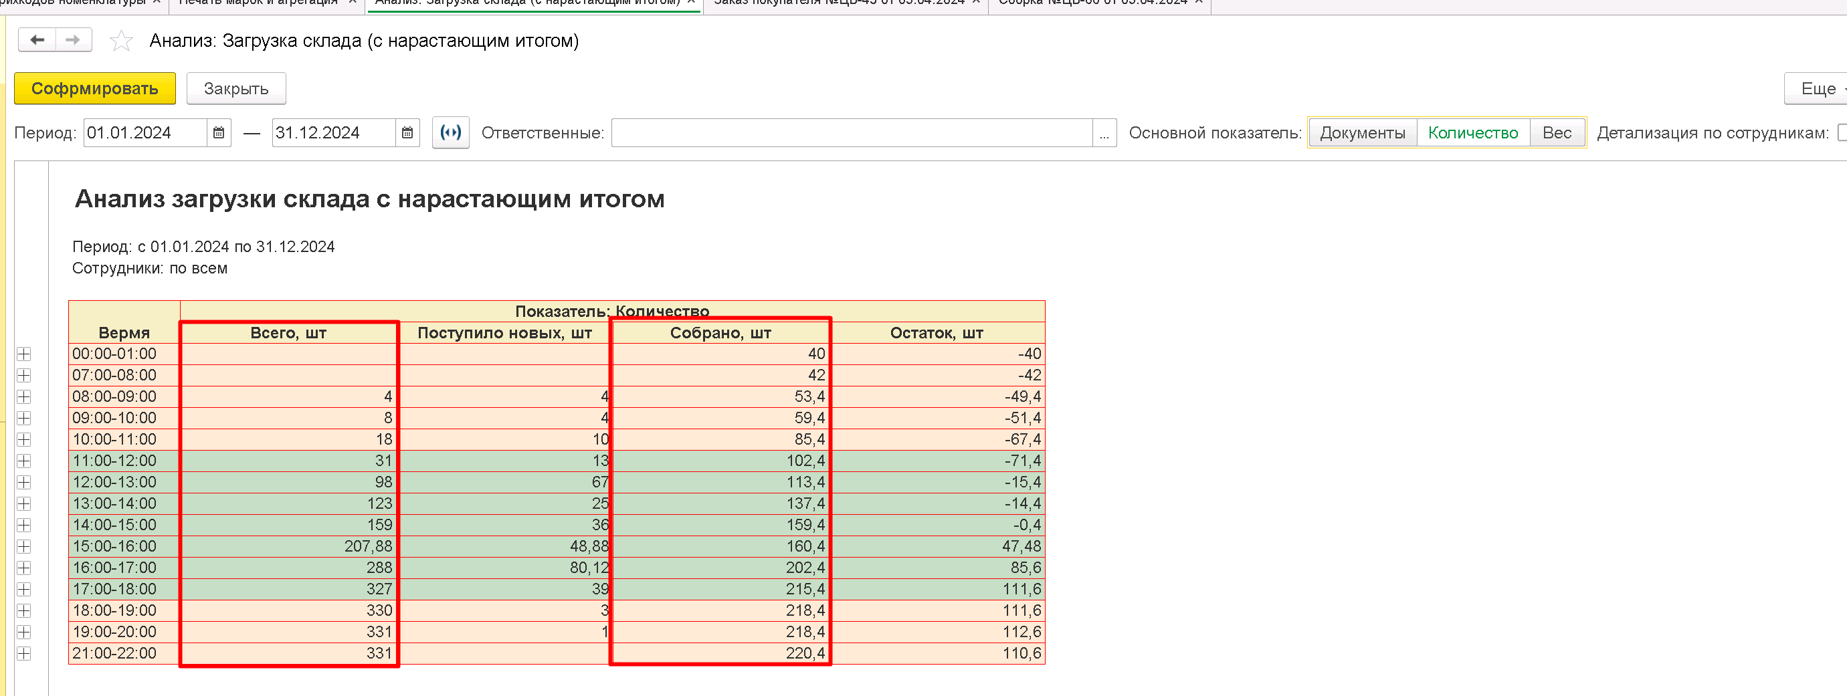Click the report title Анализ загрузки склада
Viewport: 1847px width, 696px height.
369,199
